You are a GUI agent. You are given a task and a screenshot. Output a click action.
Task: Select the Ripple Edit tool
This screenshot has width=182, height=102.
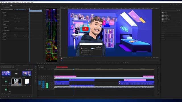[36, 71]
